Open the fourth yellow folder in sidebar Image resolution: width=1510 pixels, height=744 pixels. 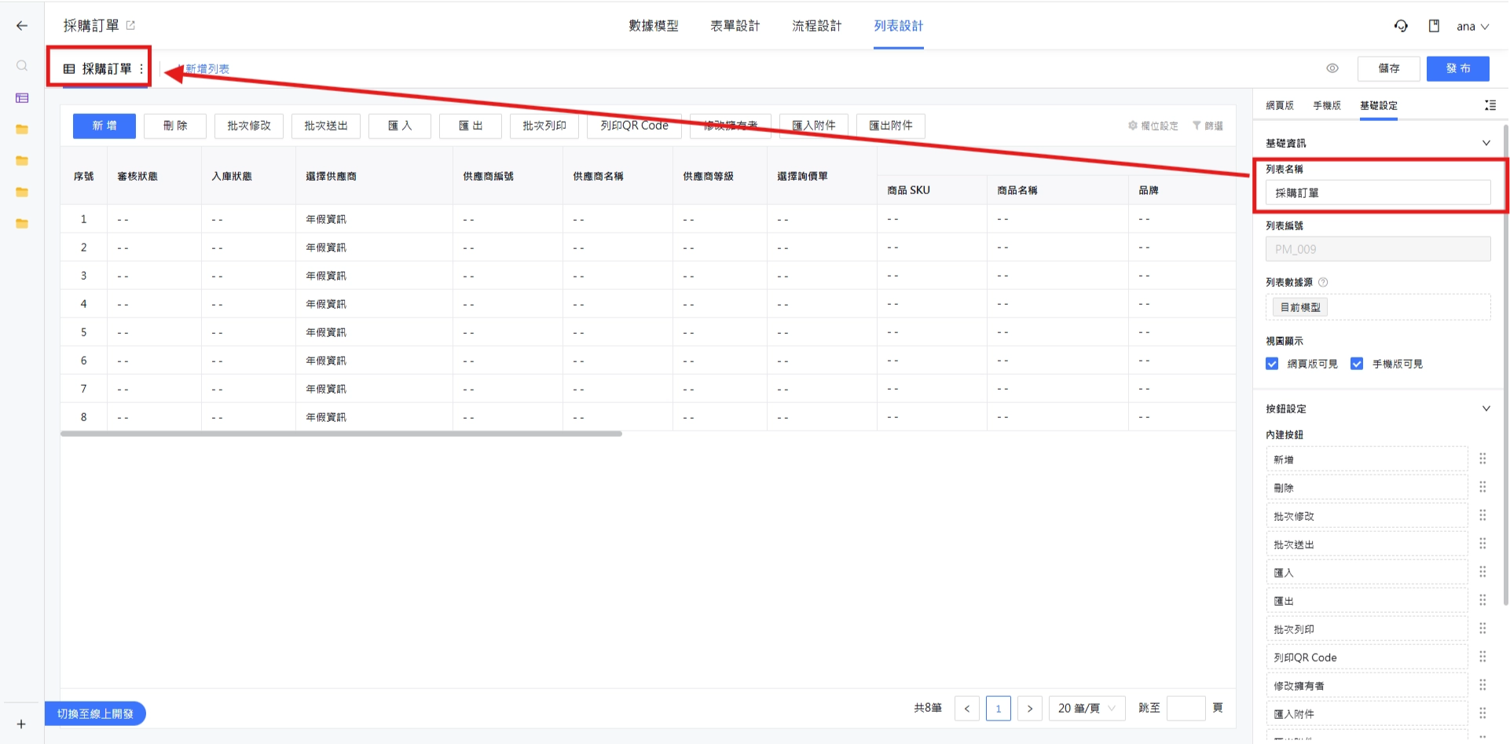click(22, 224)
